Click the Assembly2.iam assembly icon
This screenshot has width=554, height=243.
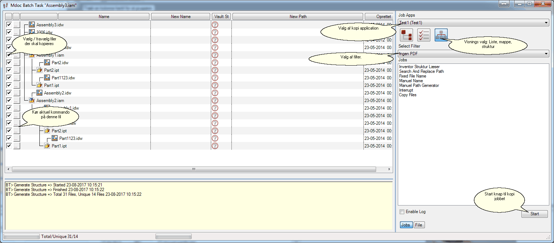click(x=32, y=101)
